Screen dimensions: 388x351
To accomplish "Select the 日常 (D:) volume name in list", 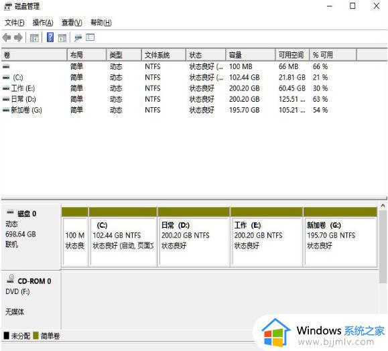I will coord(23,99).
